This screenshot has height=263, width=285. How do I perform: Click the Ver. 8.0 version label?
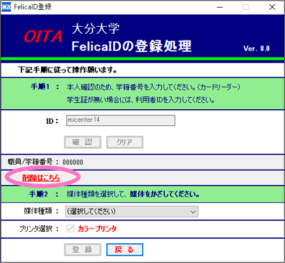(x=257, y=48)
